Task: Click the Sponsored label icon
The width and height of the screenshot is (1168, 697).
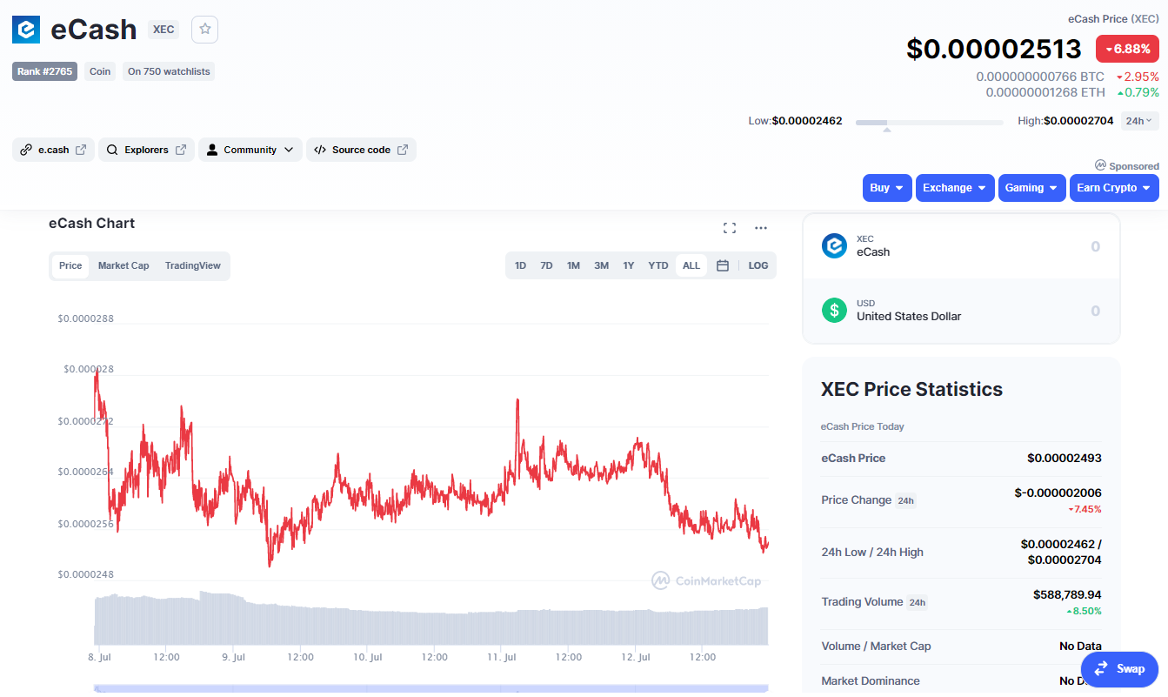Action: pyautogui.click(x=1100, y=165)
